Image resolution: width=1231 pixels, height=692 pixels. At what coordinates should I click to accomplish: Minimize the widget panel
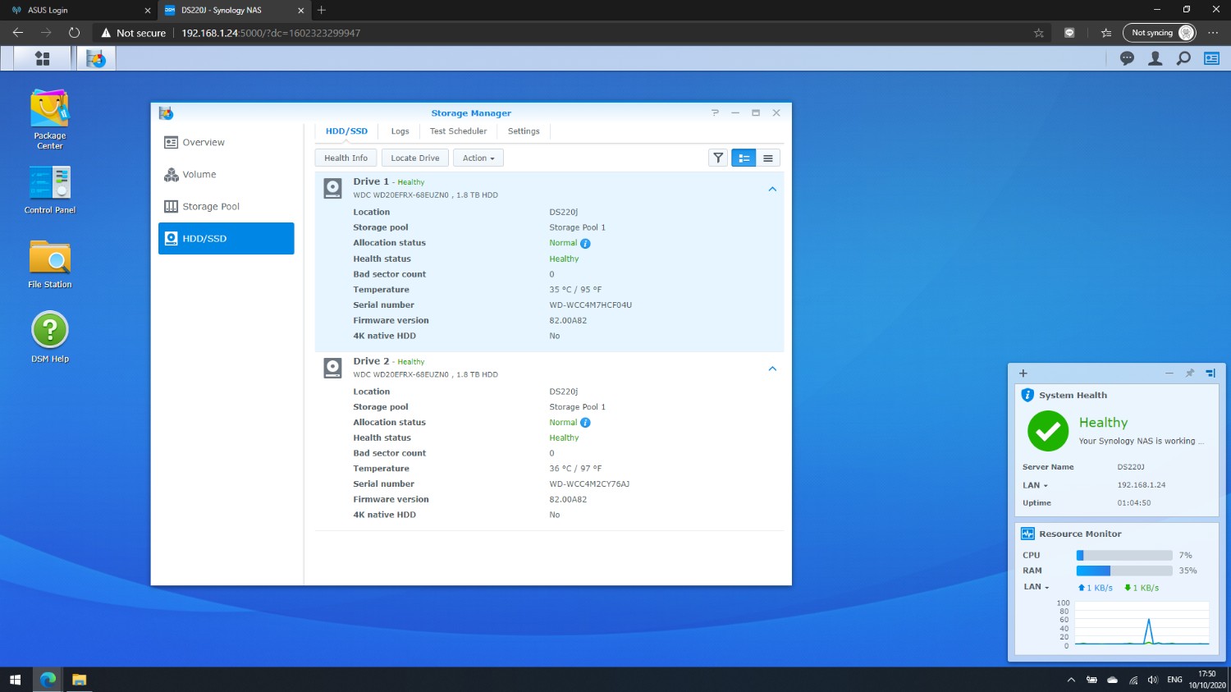tap(1169, 373)
